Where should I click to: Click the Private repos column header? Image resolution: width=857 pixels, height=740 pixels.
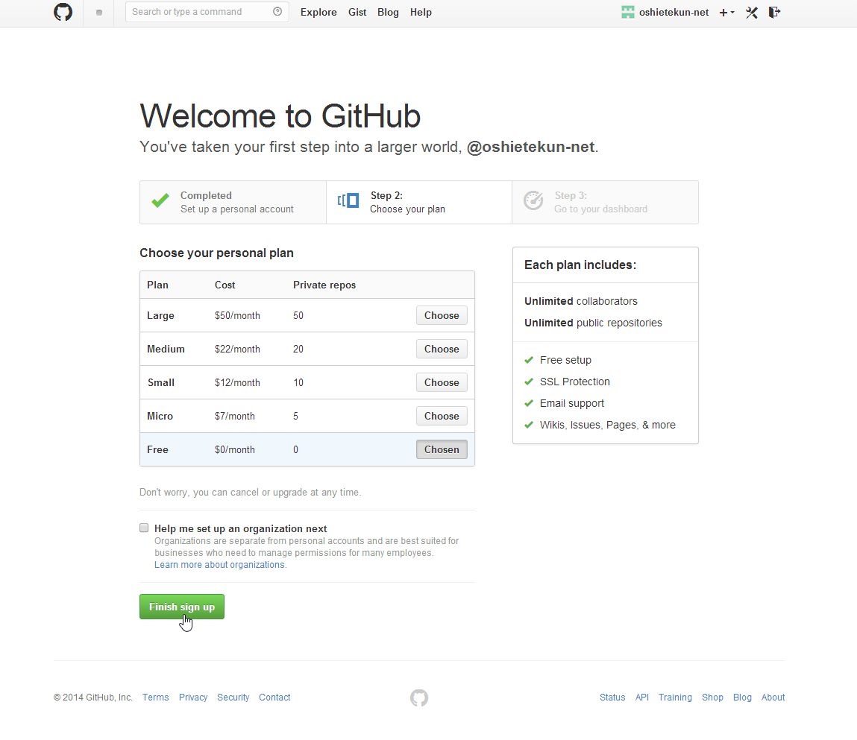[x=324, y=285]
